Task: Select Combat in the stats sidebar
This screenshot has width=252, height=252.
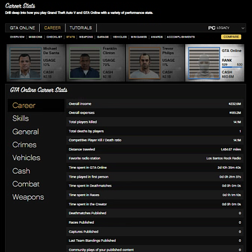Action: (x=26, y=184)
